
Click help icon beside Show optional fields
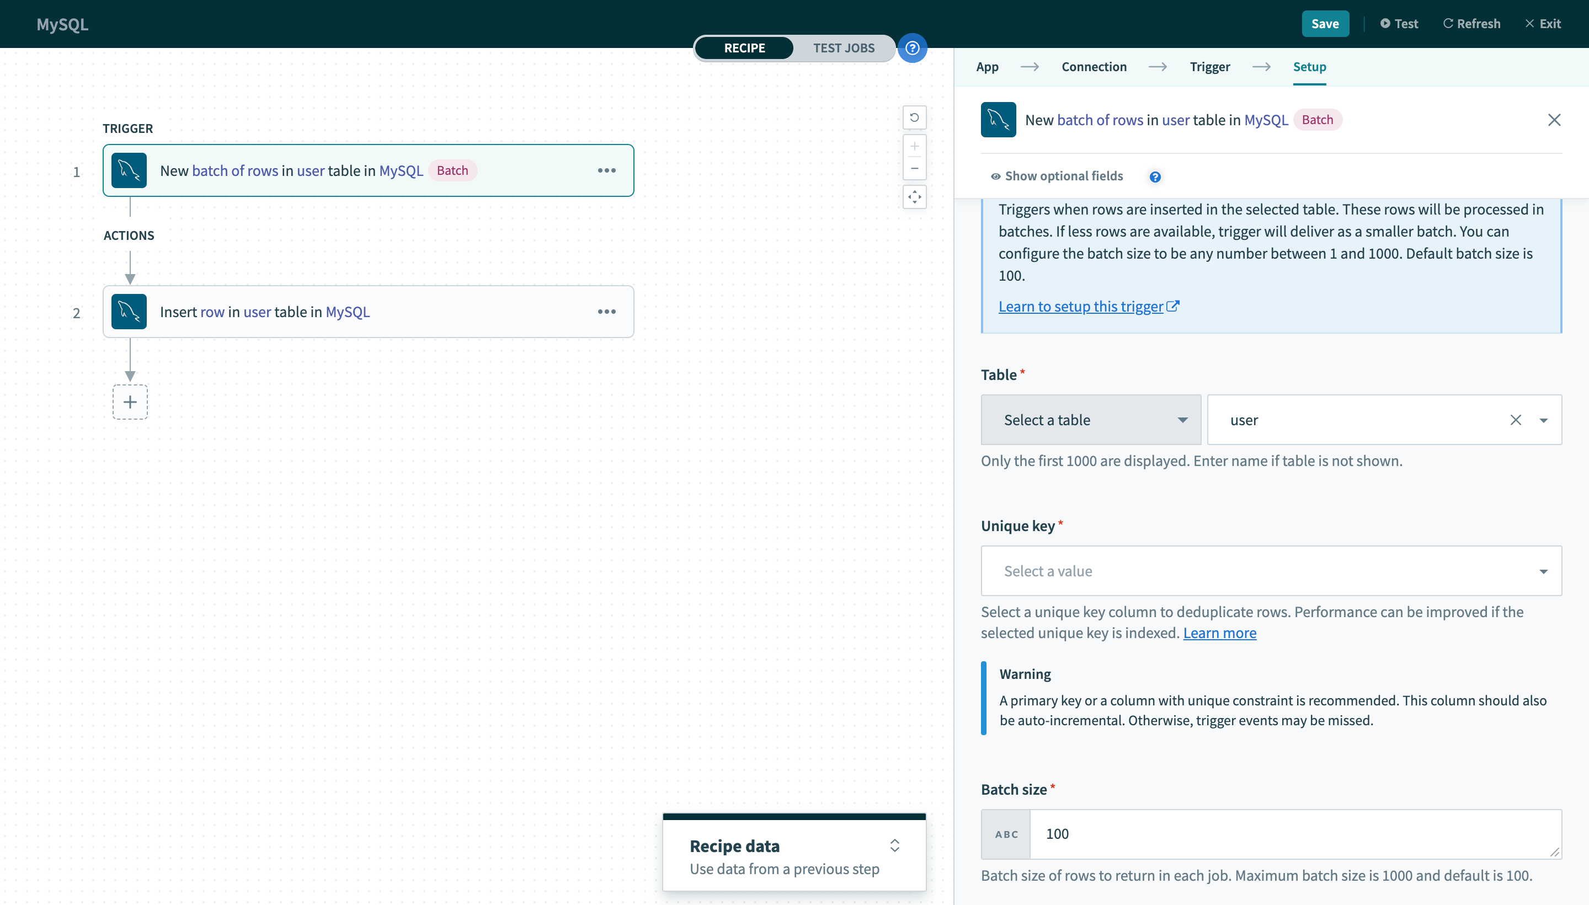(1154, 176)
